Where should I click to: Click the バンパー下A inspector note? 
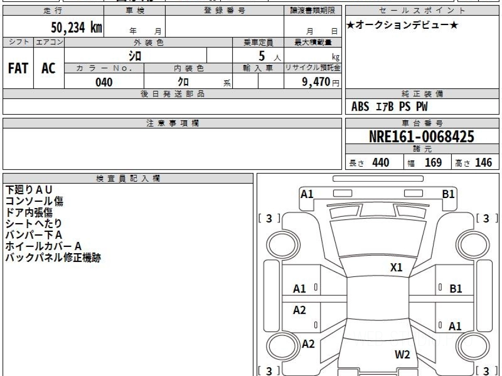point(33,235)
